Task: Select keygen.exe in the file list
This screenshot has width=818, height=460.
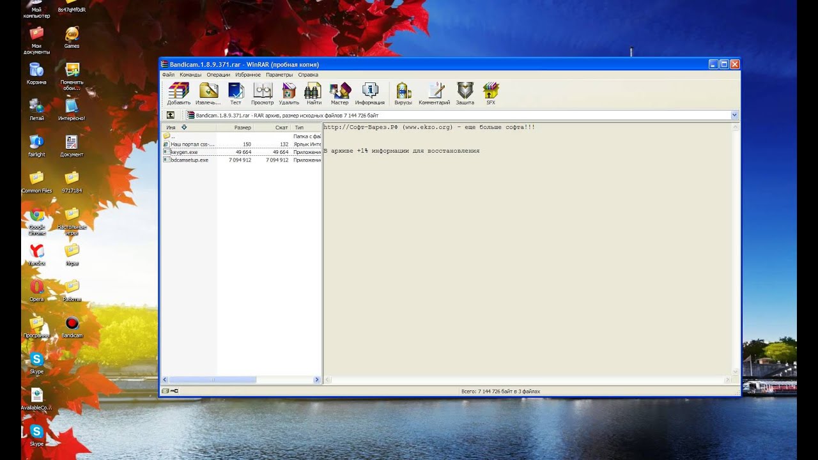Action: 242,152
